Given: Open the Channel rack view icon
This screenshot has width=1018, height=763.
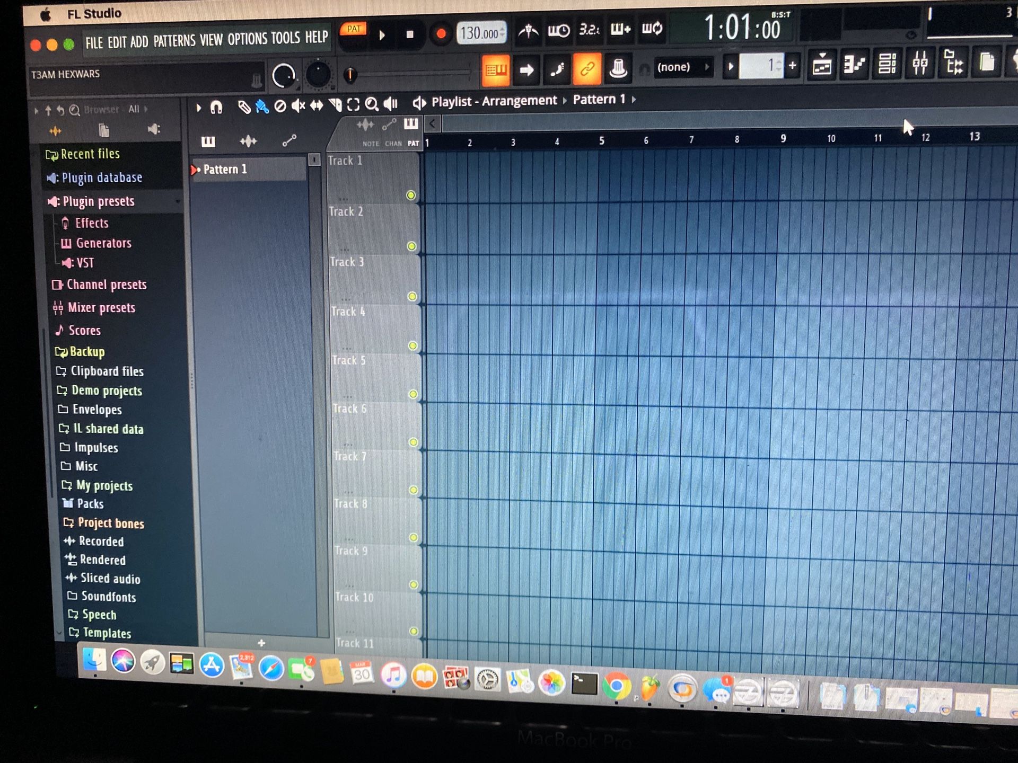Looking at the screenshot, I should (x=887, y=63).
